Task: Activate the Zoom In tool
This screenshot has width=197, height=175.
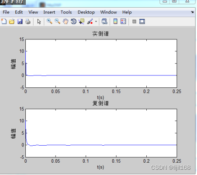Action: (x=49, y=21)
